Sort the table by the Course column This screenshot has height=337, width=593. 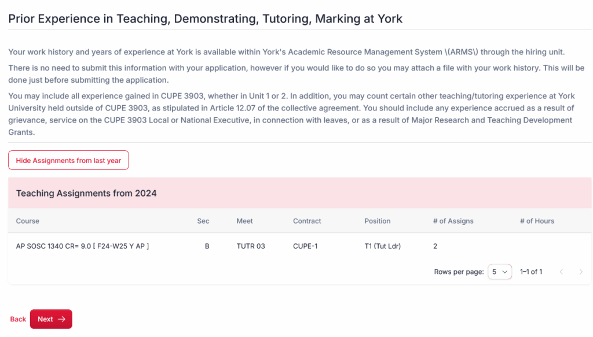27,221
